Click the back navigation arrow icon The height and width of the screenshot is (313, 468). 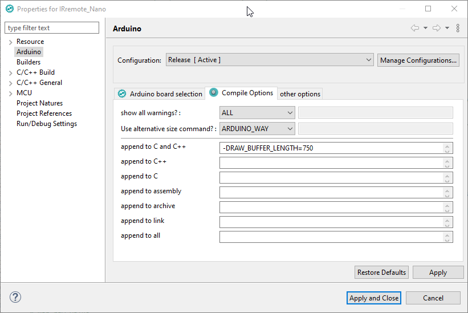coord(414,29)
